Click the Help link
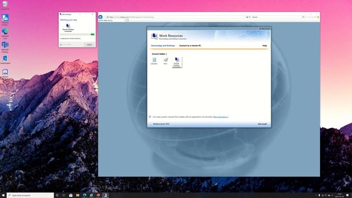352x198 pixels. [265, 46]
